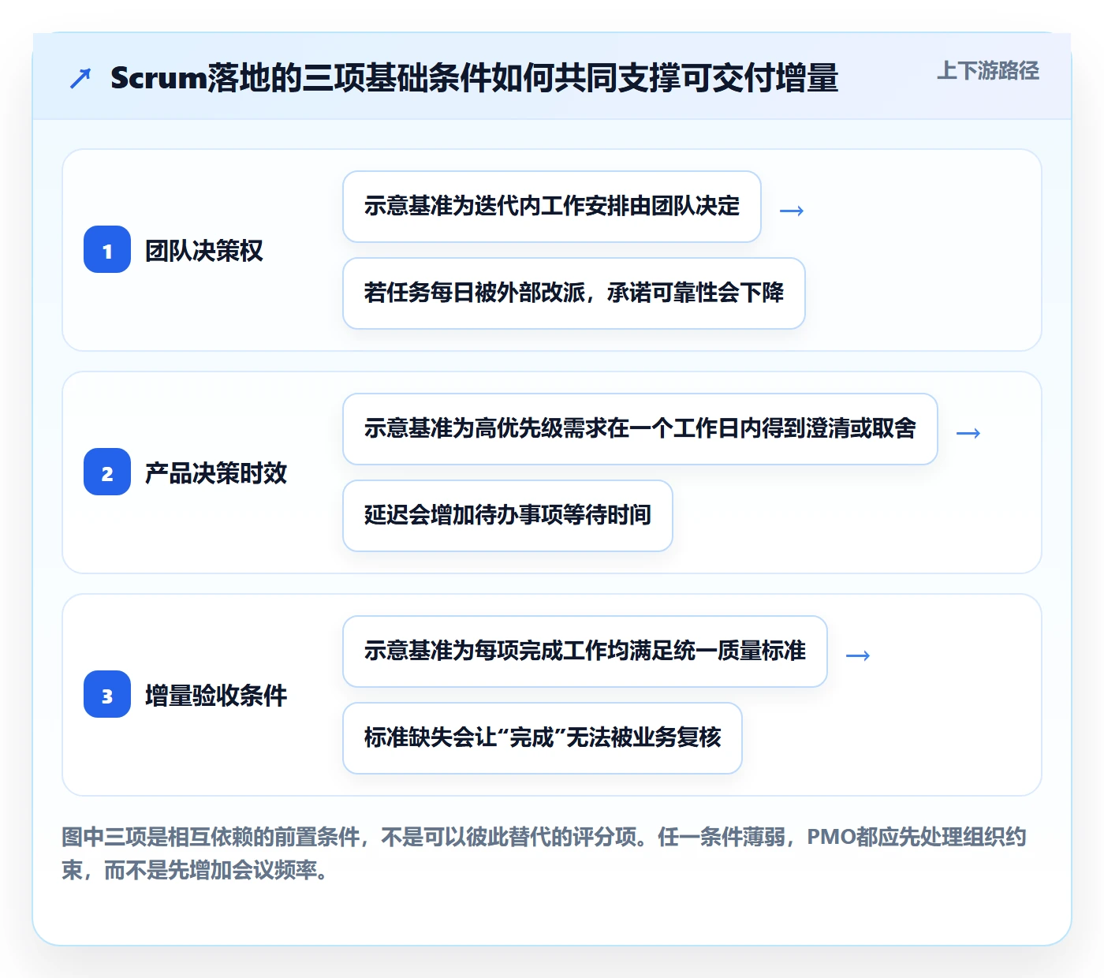Open the 若任务每日被外部改派 box
1104x978 pixels.
tap(574, 293)
